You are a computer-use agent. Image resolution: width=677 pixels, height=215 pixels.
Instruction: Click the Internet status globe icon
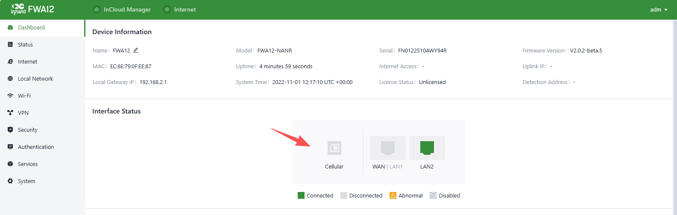point(167,9)
